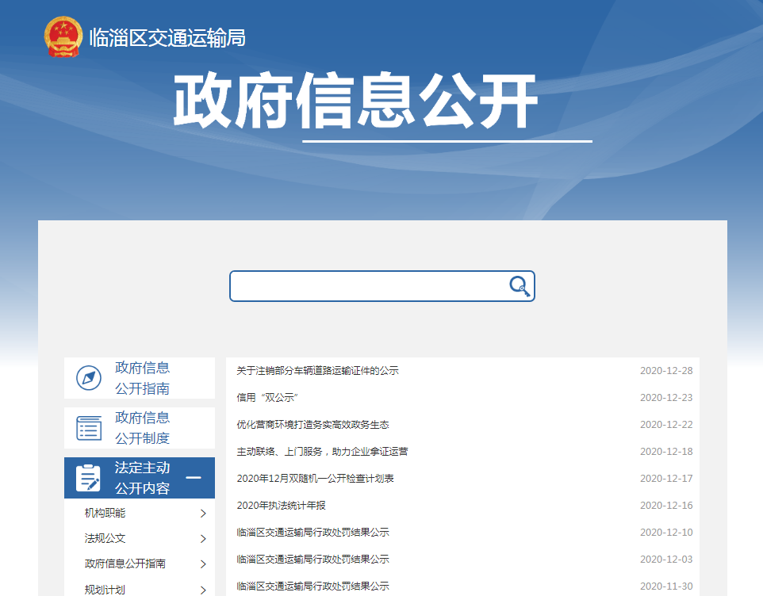
Task: Expand the 法规公文 chevron arrow
Action: pos(203,539)
